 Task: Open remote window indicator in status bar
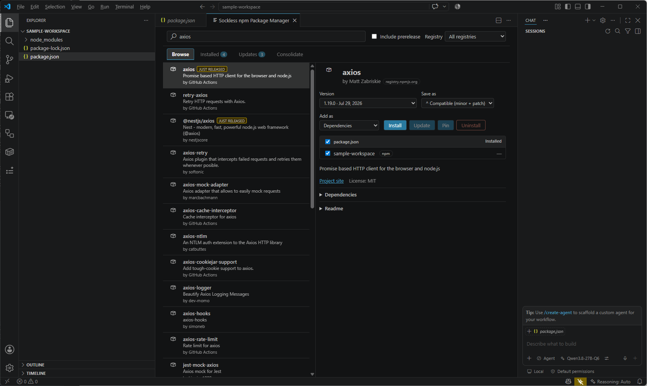coord(7,382)
